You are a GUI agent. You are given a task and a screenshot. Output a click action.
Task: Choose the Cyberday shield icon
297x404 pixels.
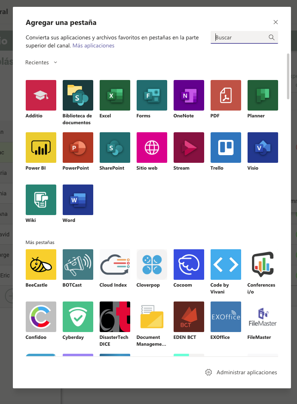point(78,317)
